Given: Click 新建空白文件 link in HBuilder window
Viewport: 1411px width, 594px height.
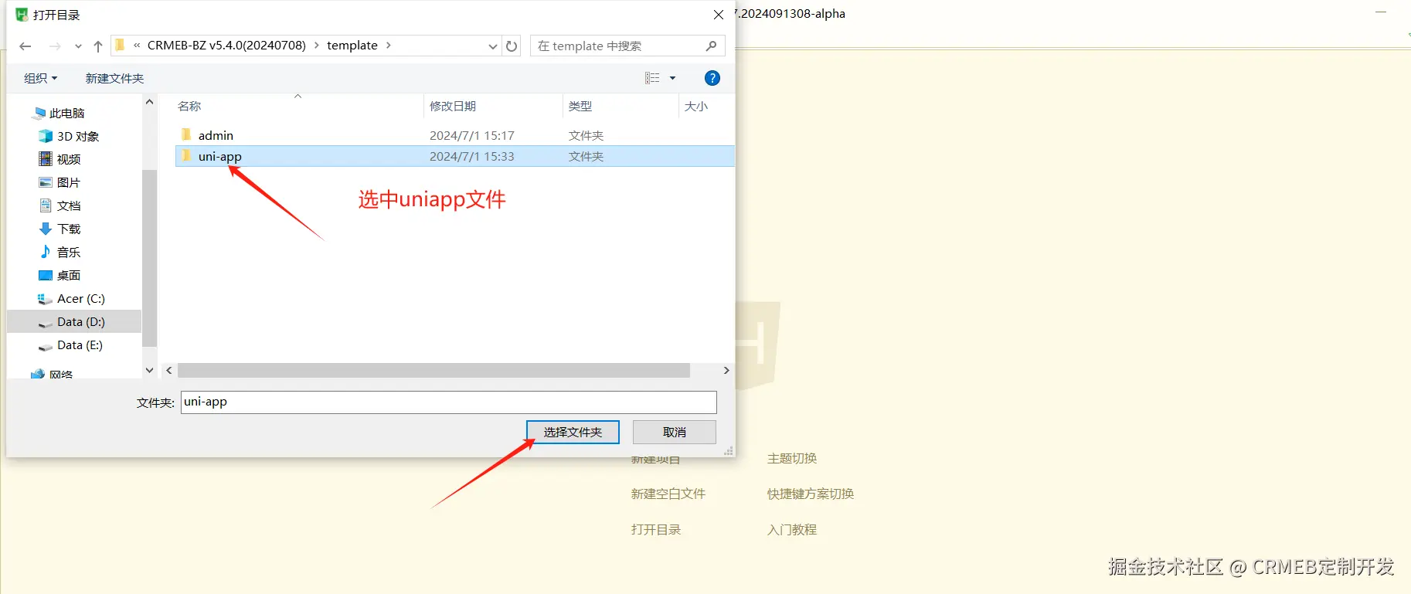Looking at the screenshot, I should coord(668,494).
